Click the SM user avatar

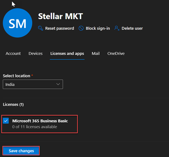[x=17, y=23]
